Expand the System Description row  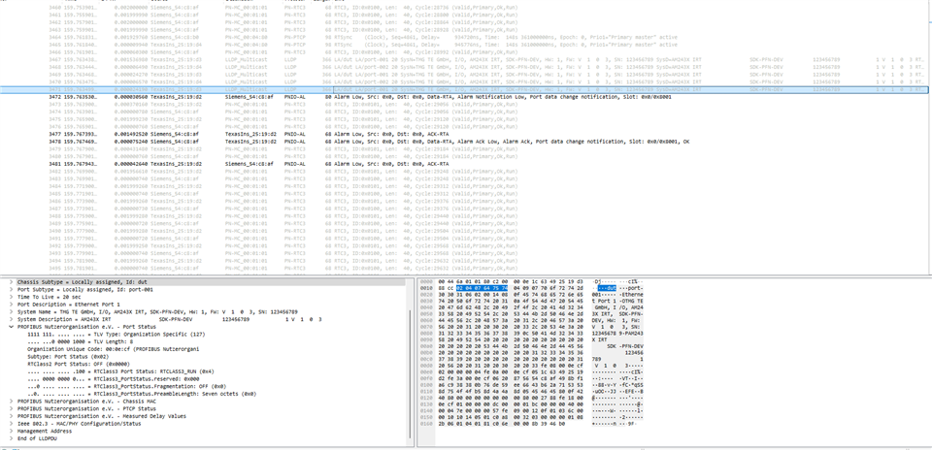[12, 319]
